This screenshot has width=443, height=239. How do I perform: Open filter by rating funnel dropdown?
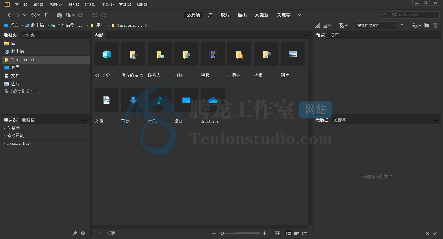343,25
